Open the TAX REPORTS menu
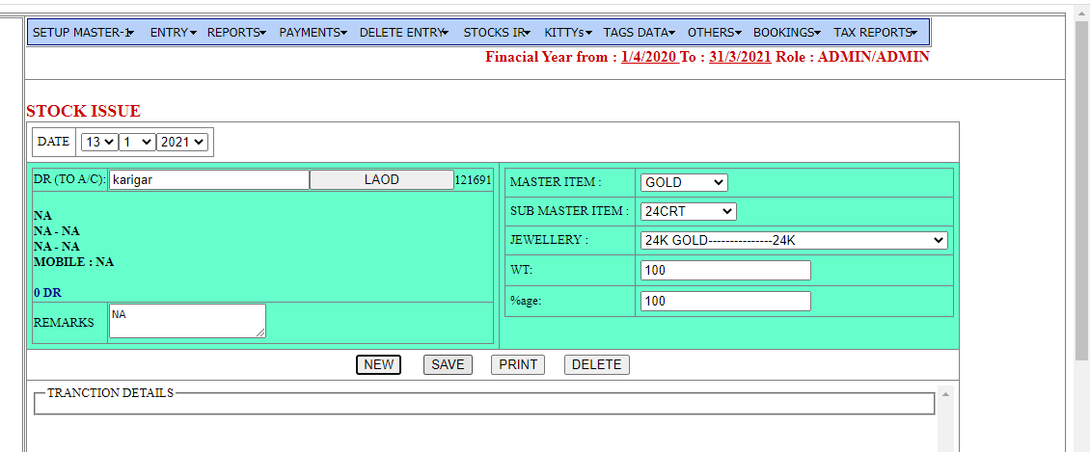 [x=875, y=33]
